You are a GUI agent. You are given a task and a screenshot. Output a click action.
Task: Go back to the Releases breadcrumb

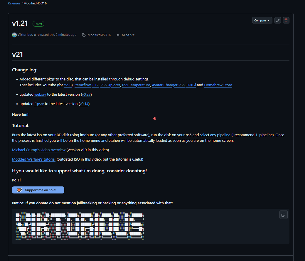pyautogui.click(x=14, y=3)
